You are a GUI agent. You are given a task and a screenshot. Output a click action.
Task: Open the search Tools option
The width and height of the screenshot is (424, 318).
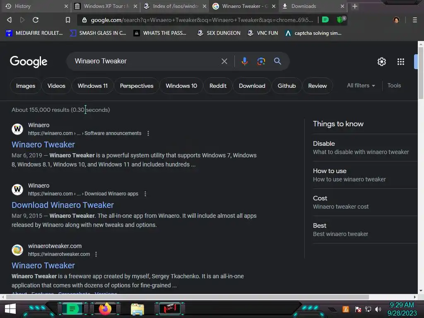(x=394, y=85)
